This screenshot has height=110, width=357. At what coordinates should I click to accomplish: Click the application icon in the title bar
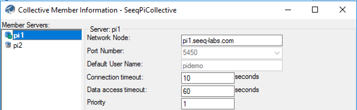pos(10,10)
